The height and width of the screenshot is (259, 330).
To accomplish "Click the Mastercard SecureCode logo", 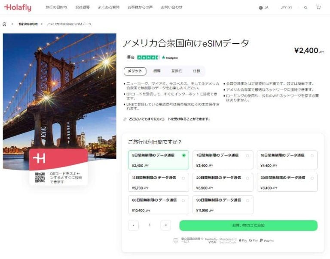I will (228, 241).
